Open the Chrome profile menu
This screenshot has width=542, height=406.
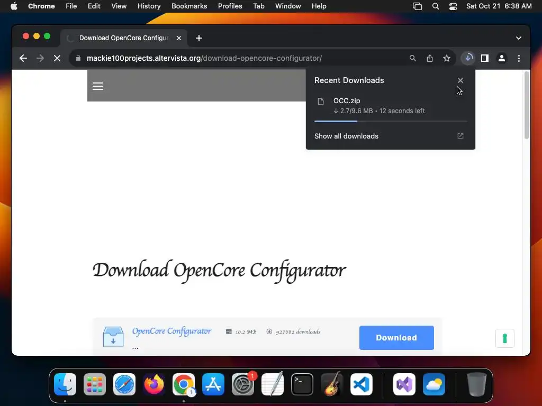[502, 58]
